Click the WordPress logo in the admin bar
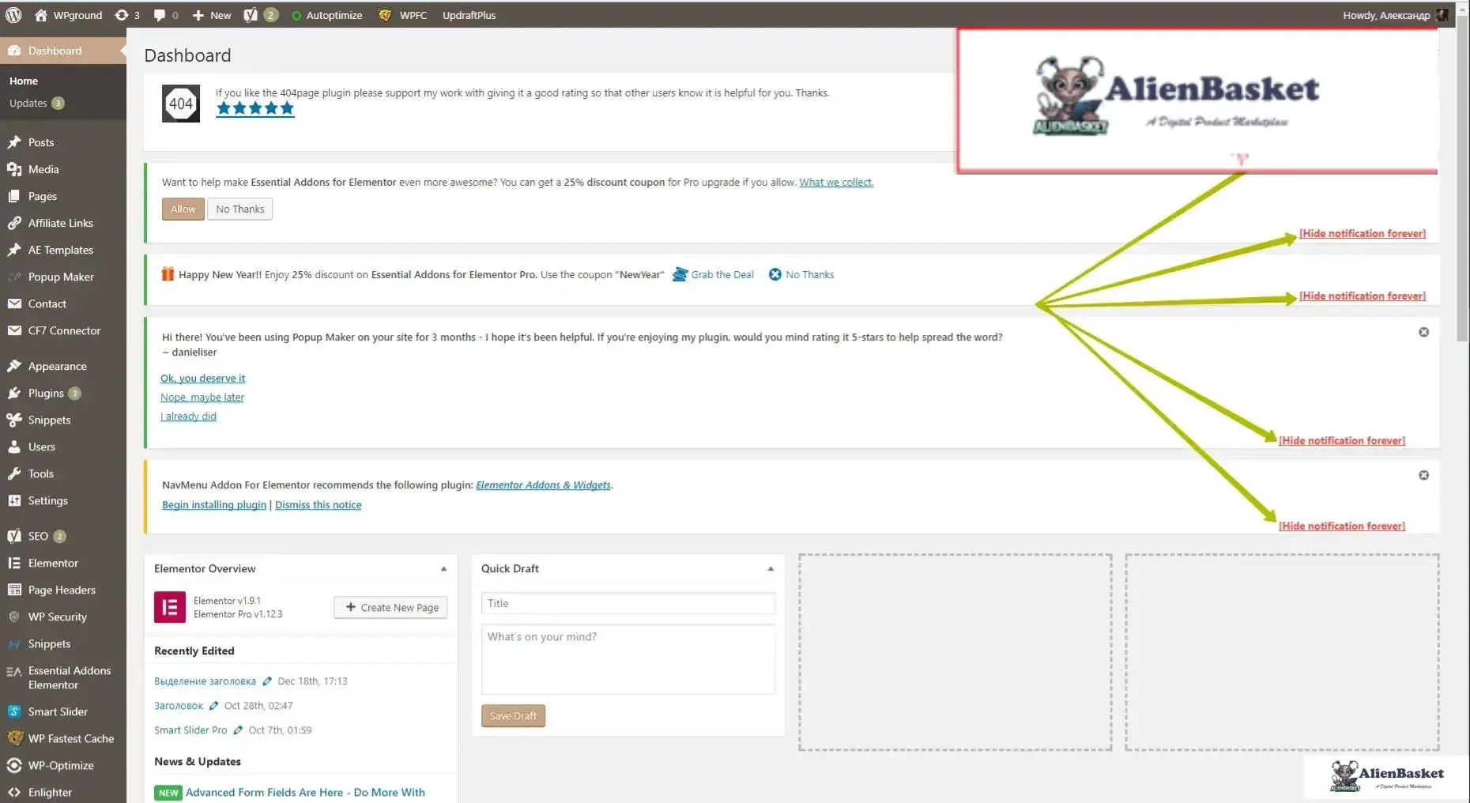 [x=13, y=14]
